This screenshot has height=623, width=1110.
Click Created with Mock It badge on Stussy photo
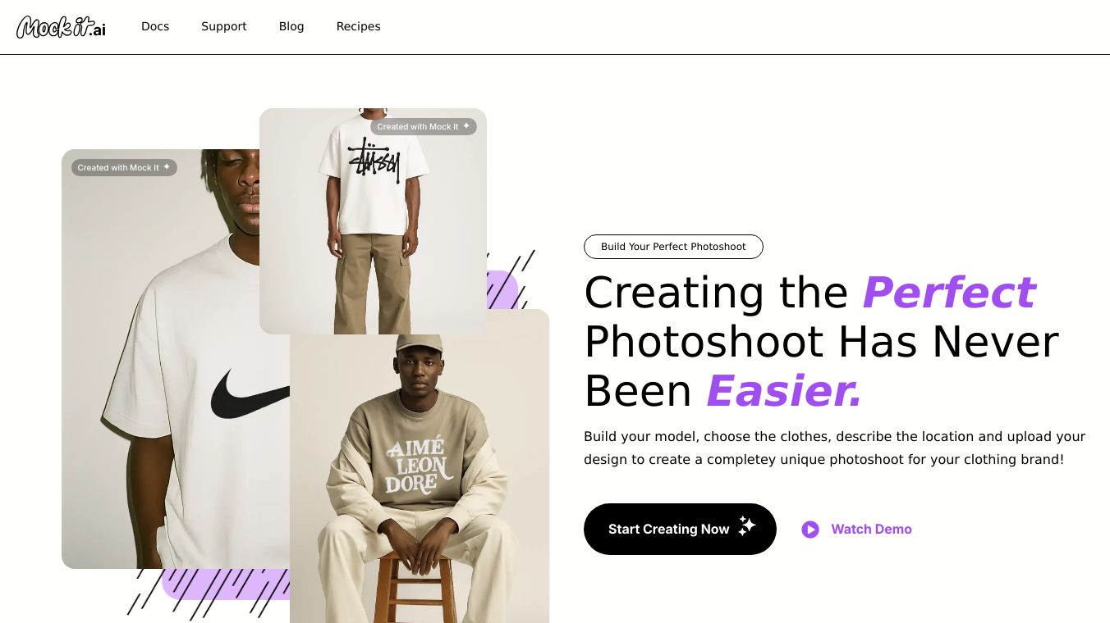tap(424, 126)
